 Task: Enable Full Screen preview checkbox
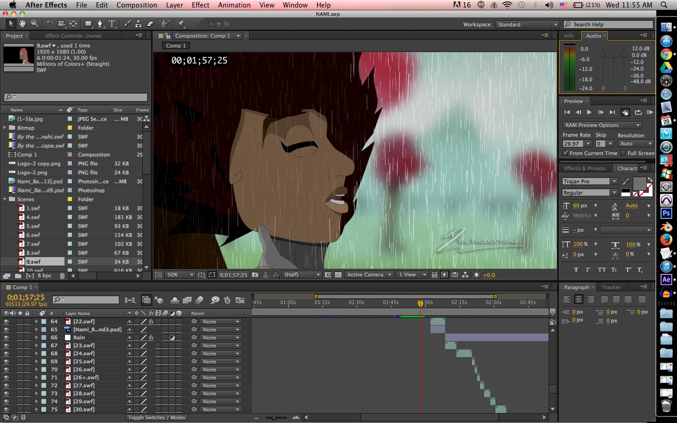pos(623,153)
